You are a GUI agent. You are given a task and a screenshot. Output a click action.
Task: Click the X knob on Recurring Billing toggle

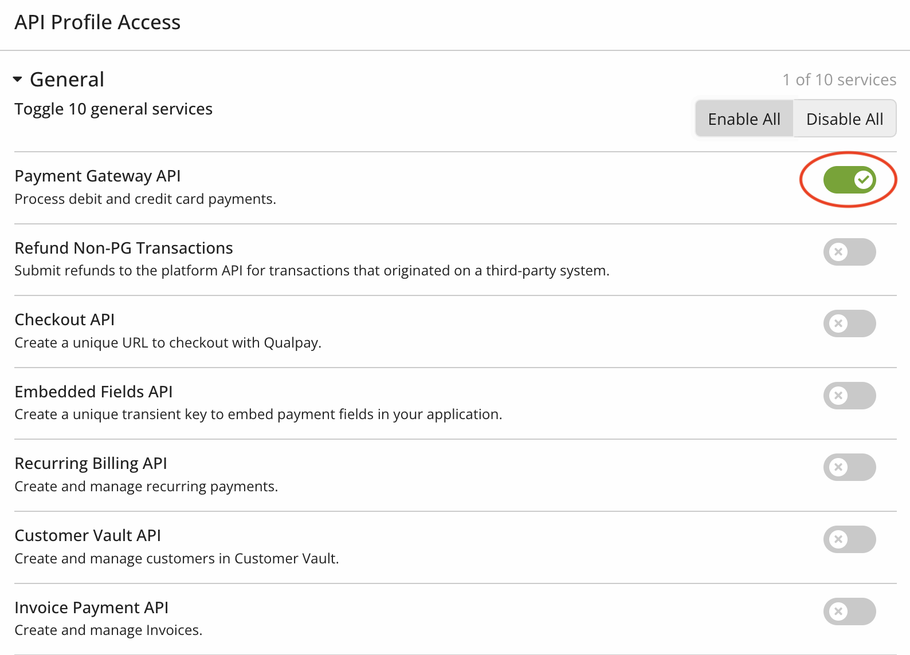(838, 467)
